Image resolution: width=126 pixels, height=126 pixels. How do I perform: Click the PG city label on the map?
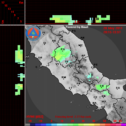pos(63,49)
